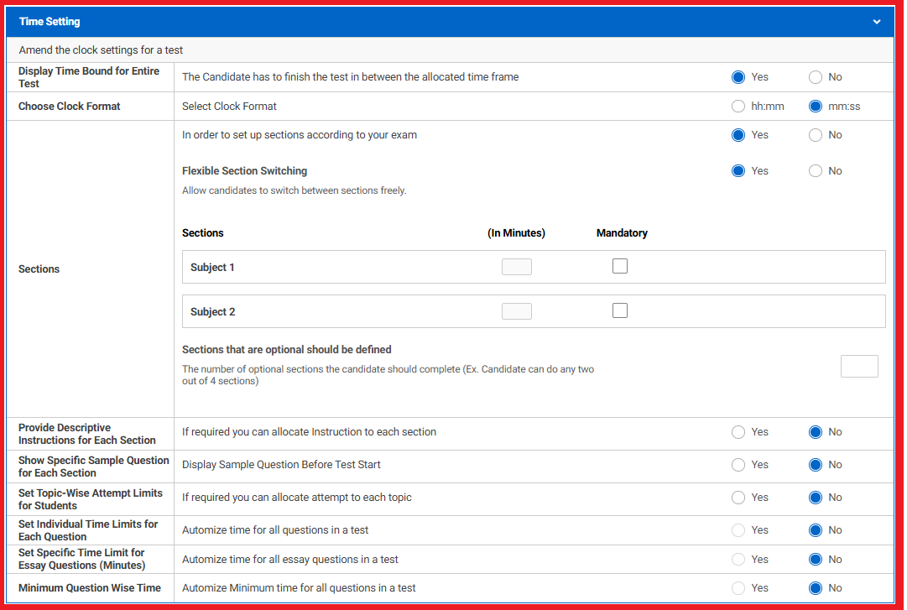Choose hh:mm clock format
This screenshot has height=610, width=907.
pyautogui.click(x=738, y=107)
